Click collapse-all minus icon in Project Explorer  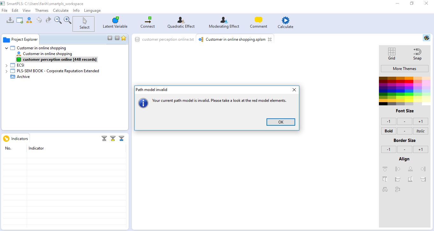pyautogui.click(x=117, y=38)
